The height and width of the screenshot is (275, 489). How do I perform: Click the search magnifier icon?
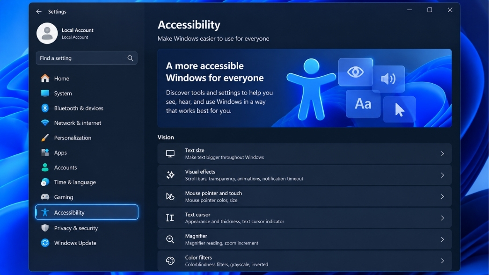130,58
